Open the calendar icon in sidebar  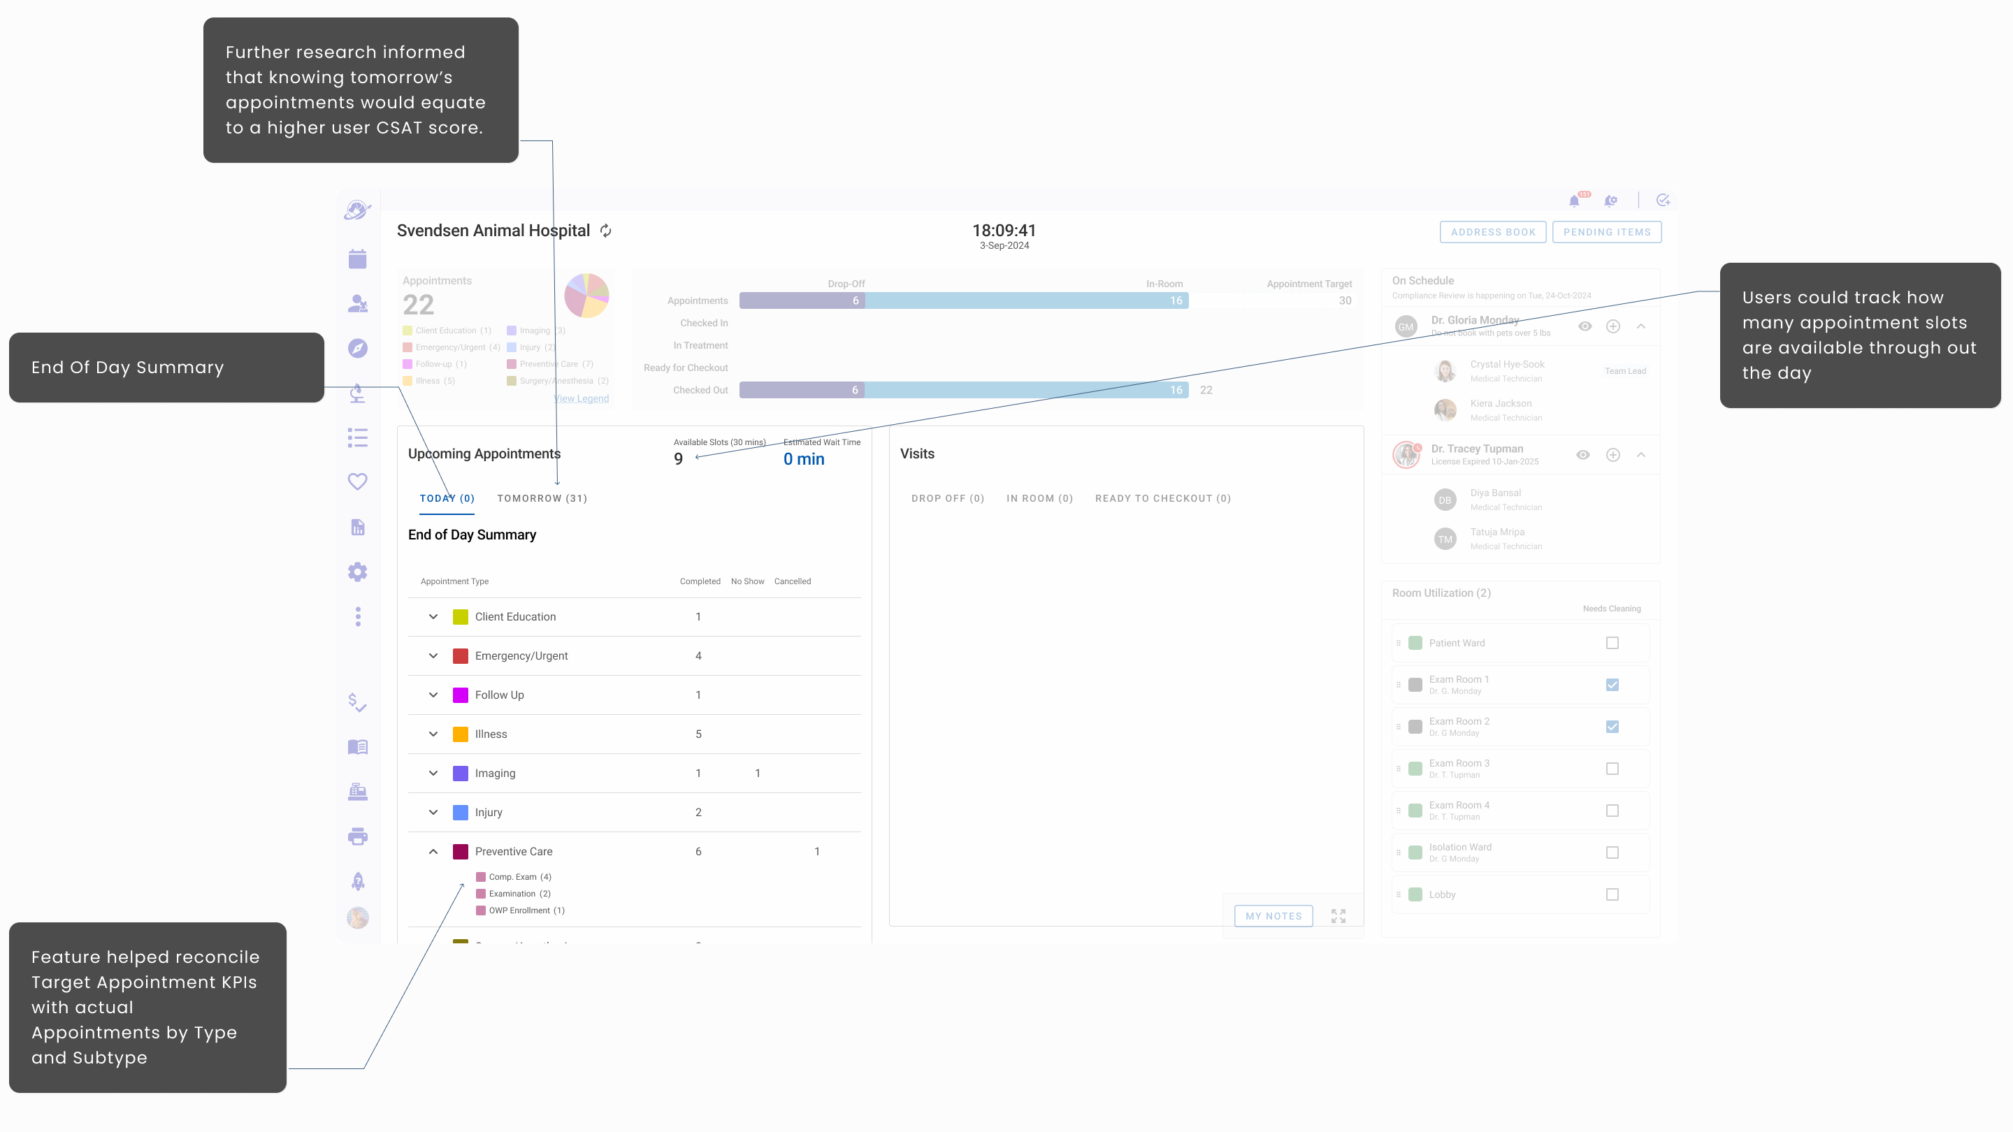point(357,259)
